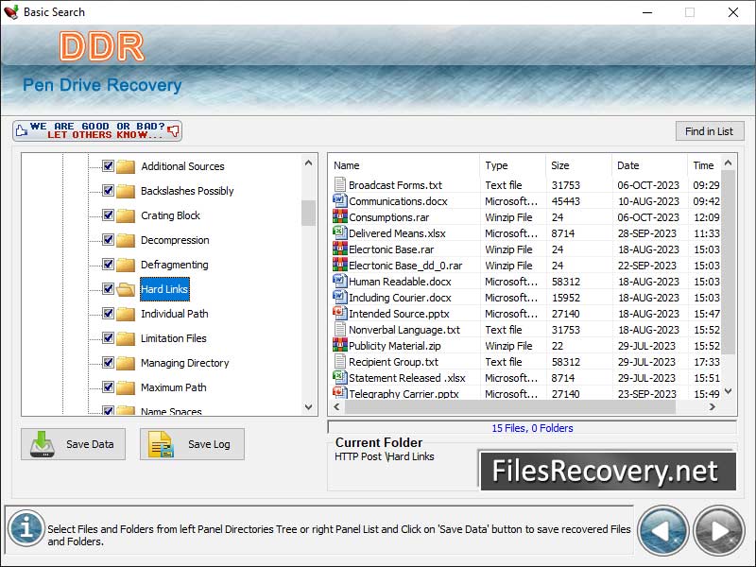Screen dimensions: 756x567
Task: Uncheck the Managing Directory checkbox
Action: [x=107, y=363]
